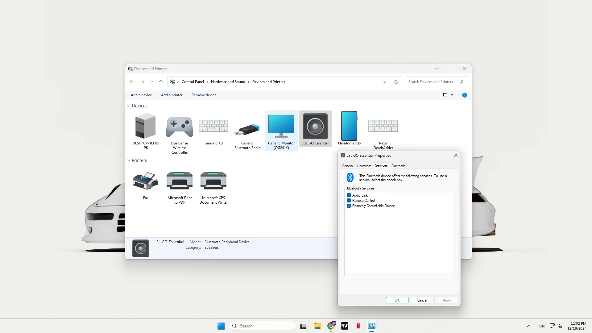Open the recent locations dropdown arrow
Screen dimensions: 592x333
click(x=152, y=82)
